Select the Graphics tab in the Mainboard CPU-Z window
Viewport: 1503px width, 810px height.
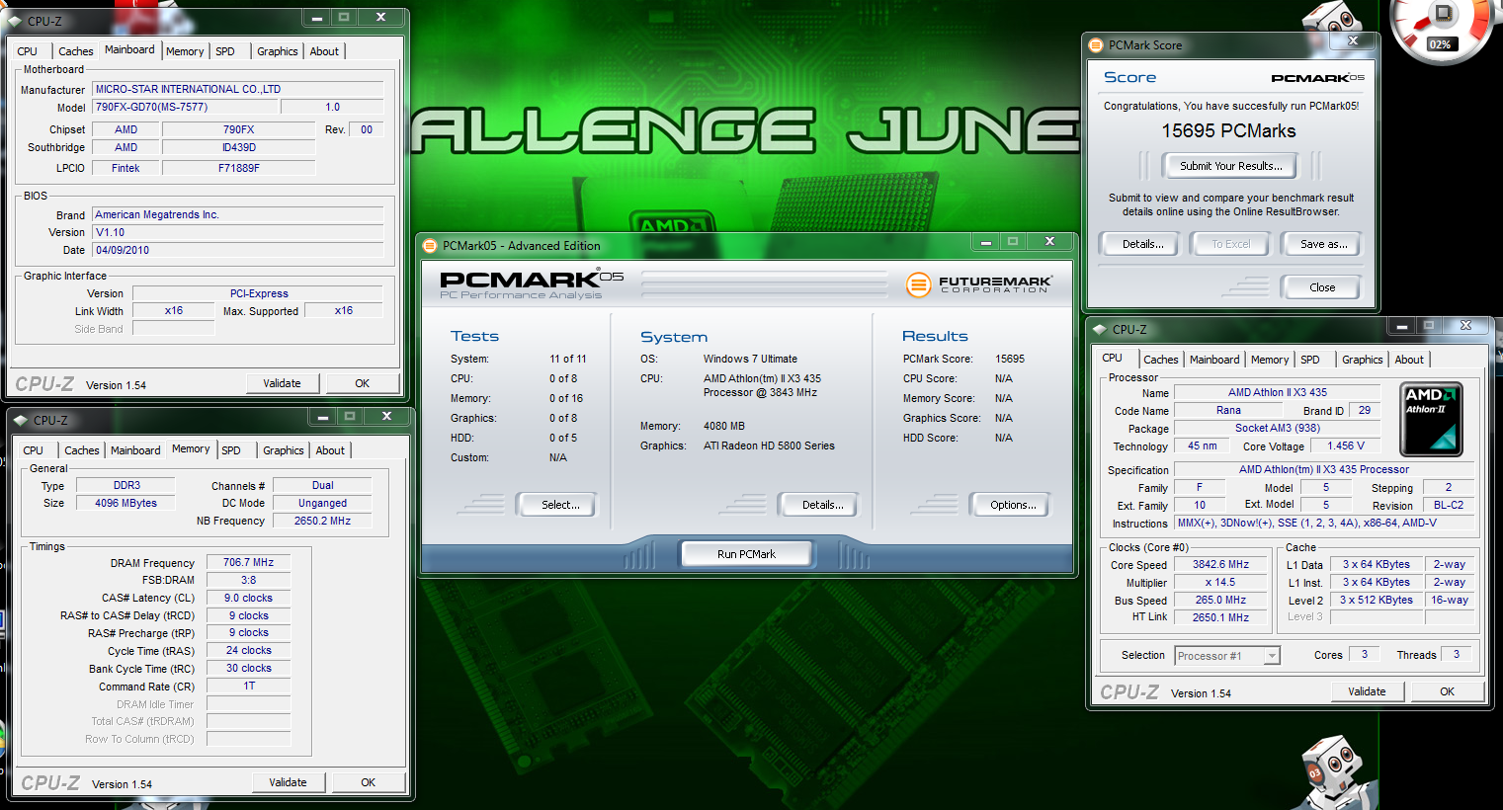(x=277, y=51)
